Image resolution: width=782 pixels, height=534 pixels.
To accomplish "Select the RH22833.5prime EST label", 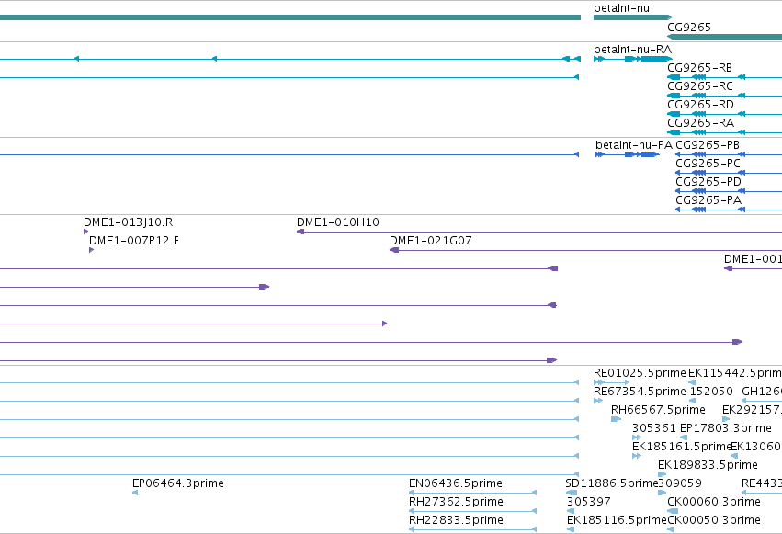I will (x=456, y=520).
